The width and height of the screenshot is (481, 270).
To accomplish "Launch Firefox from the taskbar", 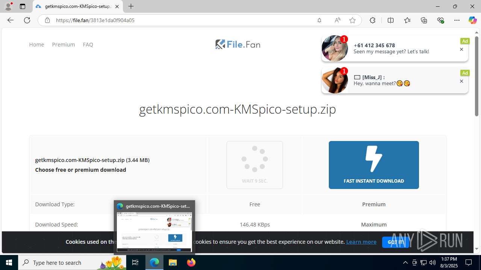I will [x=191, y=262].
